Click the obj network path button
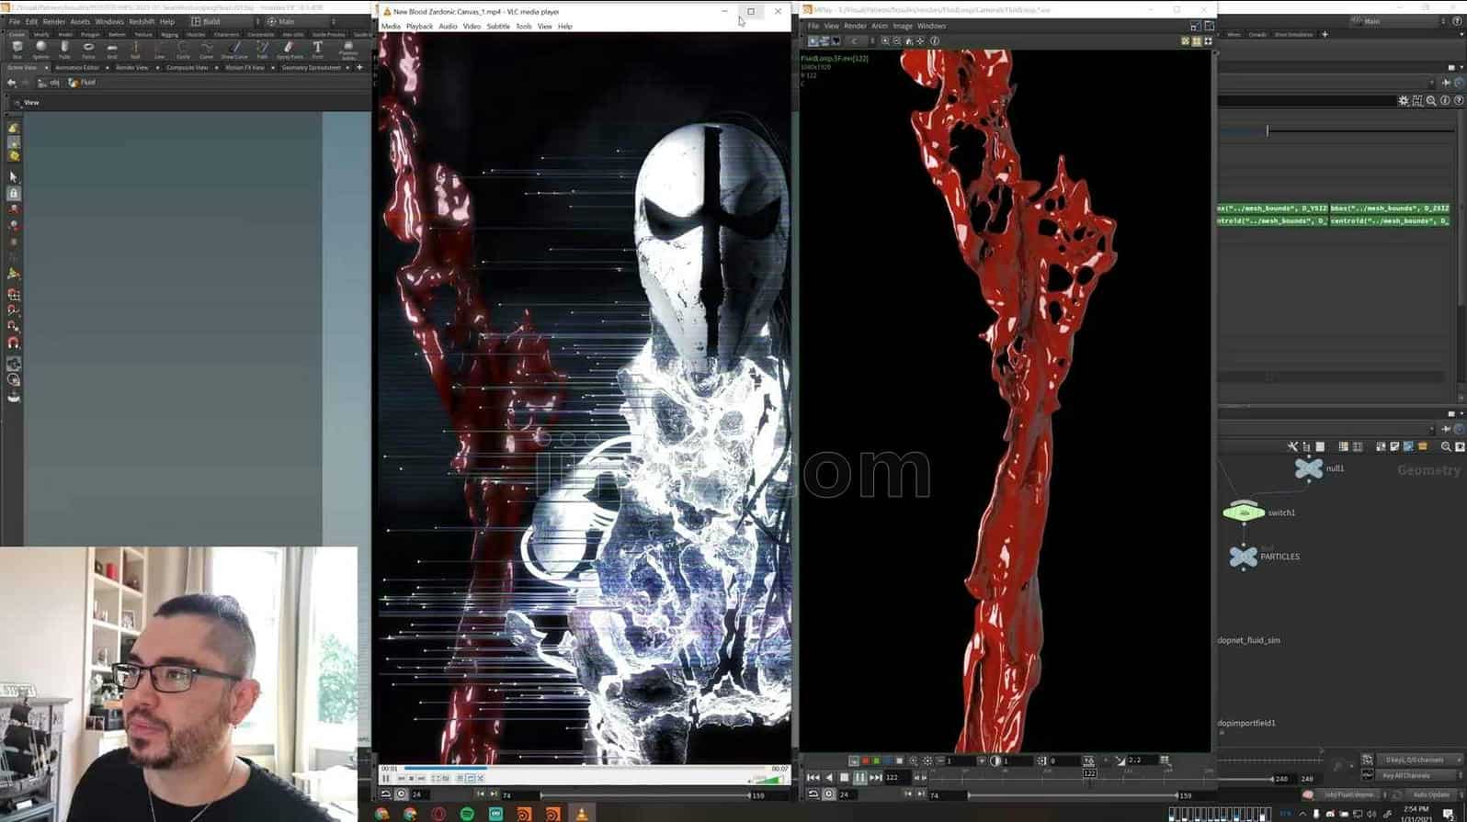This screenshot has width=1467, height=822. point(49,83)
